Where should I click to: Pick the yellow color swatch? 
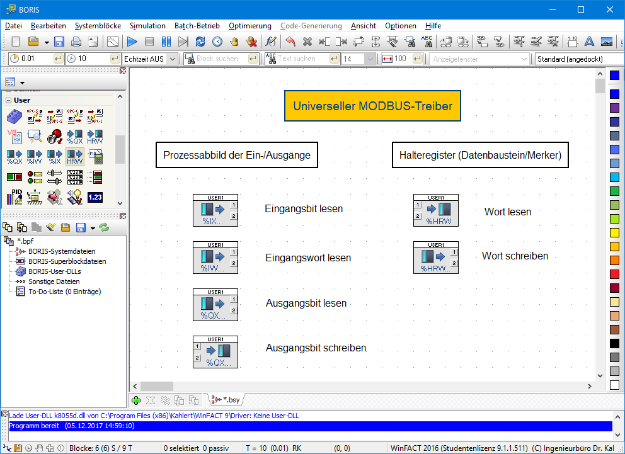pyautogui.click(x=614, y=232)
